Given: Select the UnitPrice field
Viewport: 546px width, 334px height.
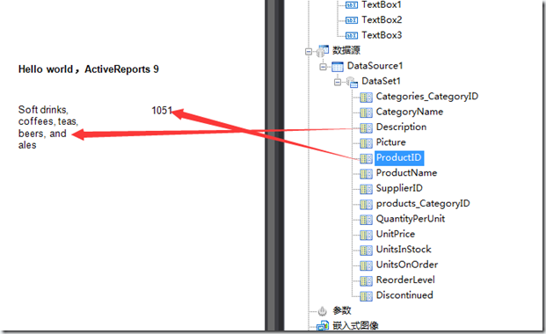Looking at the screenshot, I should click(x=396, y=235).
